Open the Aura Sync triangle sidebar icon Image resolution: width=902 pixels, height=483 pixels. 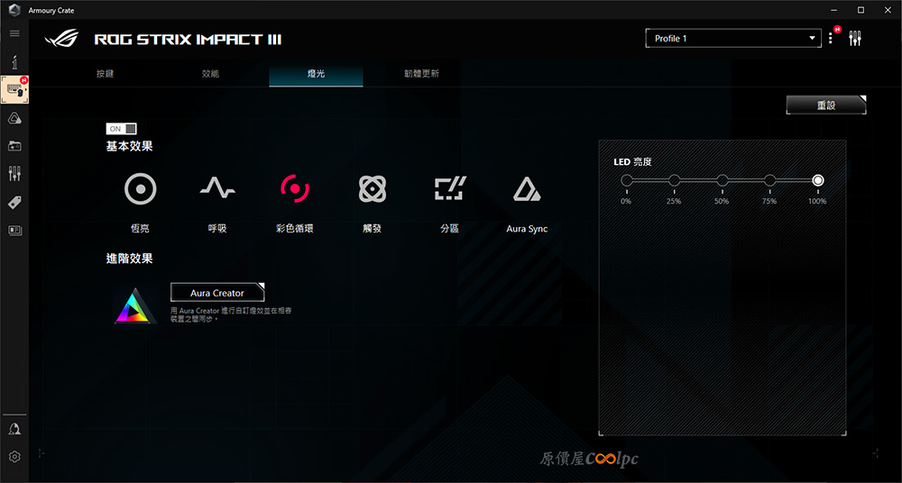click(15, 118)
